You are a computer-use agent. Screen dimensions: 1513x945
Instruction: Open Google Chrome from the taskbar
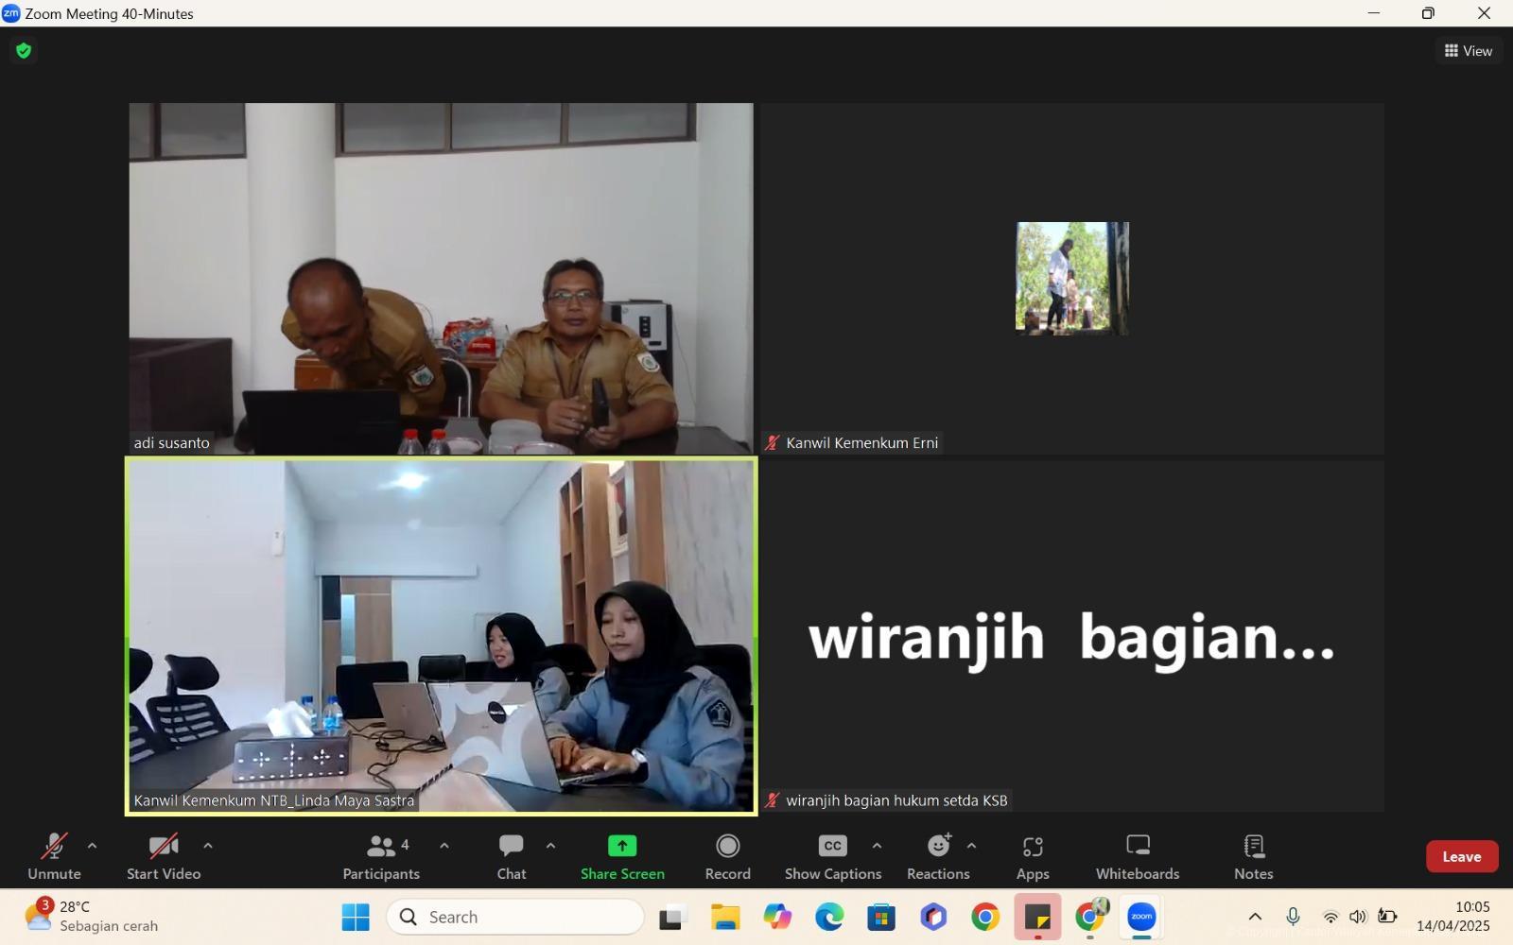985,917
